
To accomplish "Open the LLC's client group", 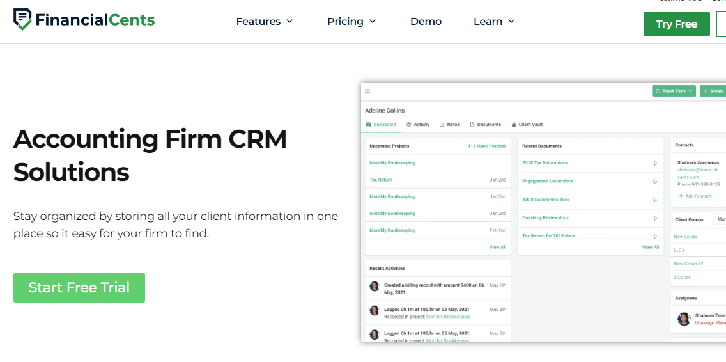I will (679, 250).
